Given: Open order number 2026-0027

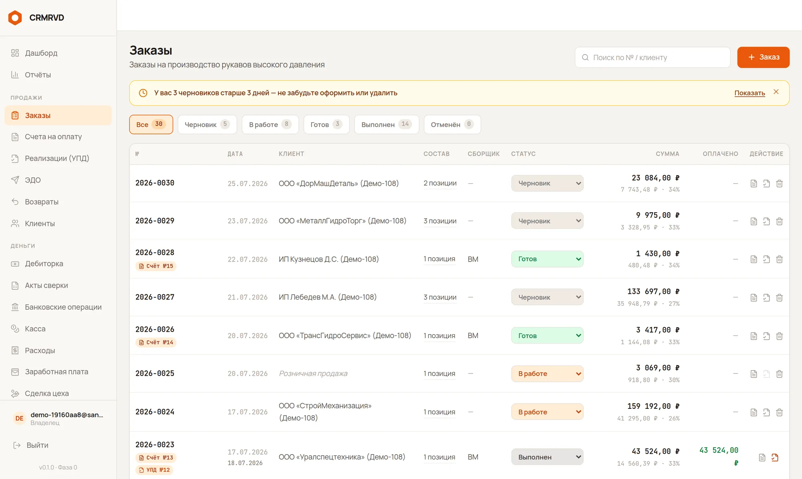Looking at the screenshot, I should pos(155,297).
